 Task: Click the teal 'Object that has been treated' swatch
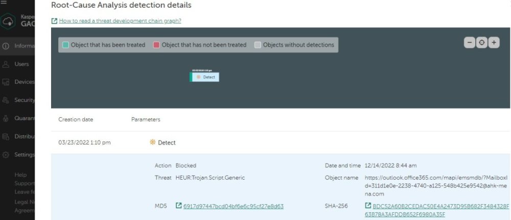pos(65,45)
